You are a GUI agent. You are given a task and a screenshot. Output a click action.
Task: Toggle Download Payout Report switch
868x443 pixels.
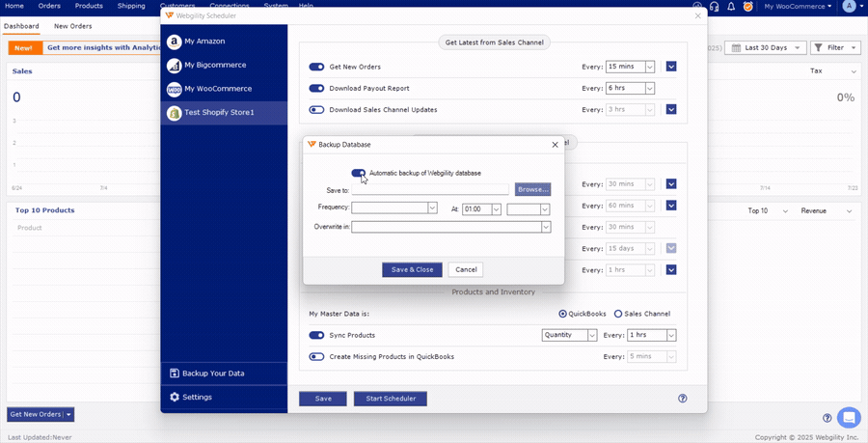[x=316, y=89]
